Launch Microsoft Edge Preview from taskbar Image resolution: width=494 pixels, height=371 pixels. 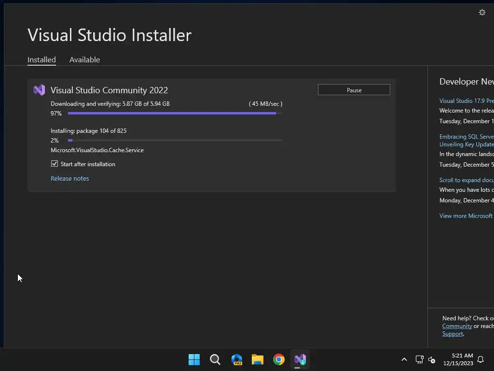(x=236, y=359)
